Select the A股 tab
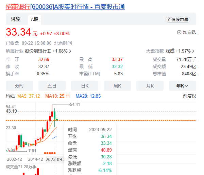Viewport: 204px width, 175px height. (35, 19)
